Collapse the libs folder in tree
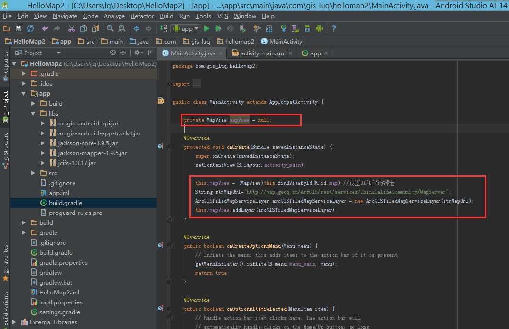509x329 pixels. tap(33, 114)
